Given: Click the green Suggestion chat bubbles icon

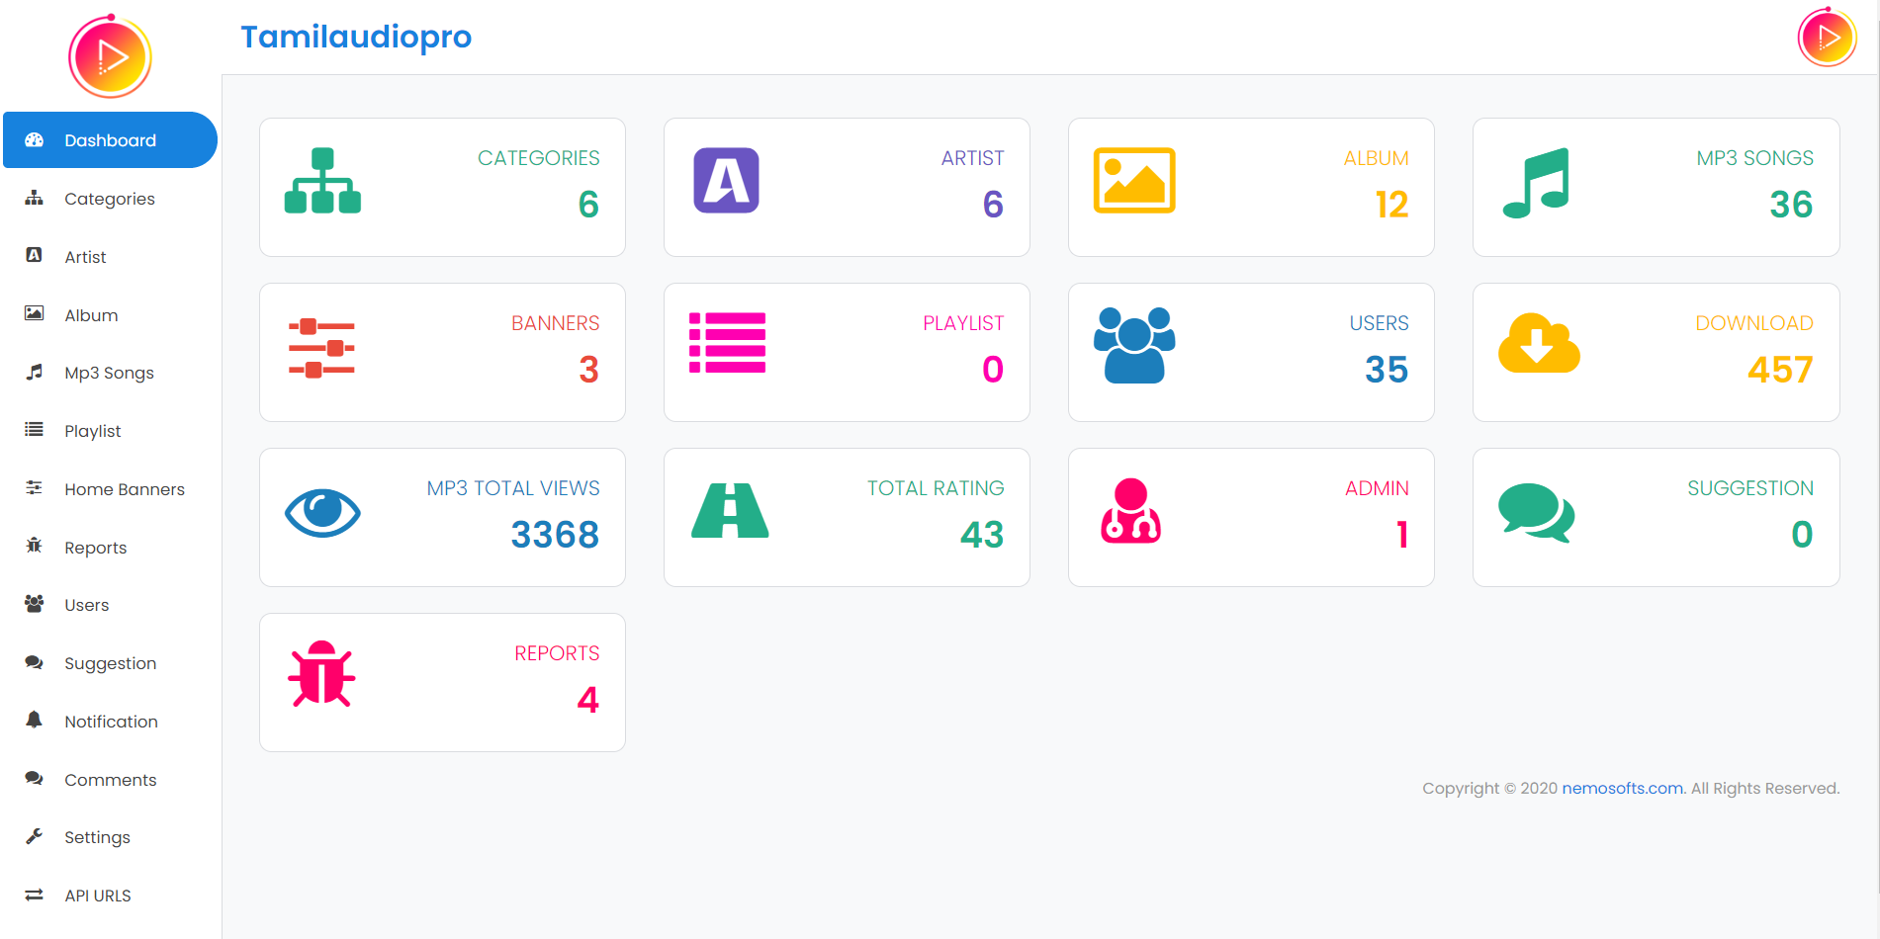Looking at the screenshot, I should 1536,513.
